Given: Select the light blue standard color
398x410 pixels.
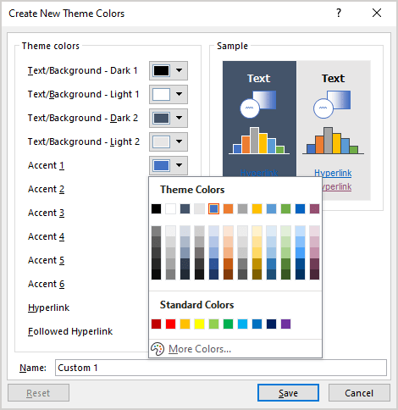Looking at the screenshot, I should tap(242, 324).
